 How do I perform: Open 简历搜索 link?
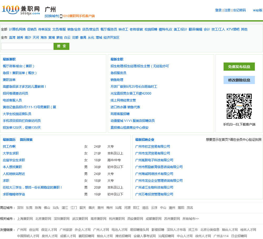tap(26, 139)
